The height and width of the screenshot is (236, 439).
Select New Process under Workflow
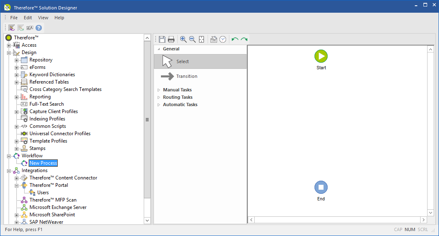pyautogui.click(x=43, y=163)
